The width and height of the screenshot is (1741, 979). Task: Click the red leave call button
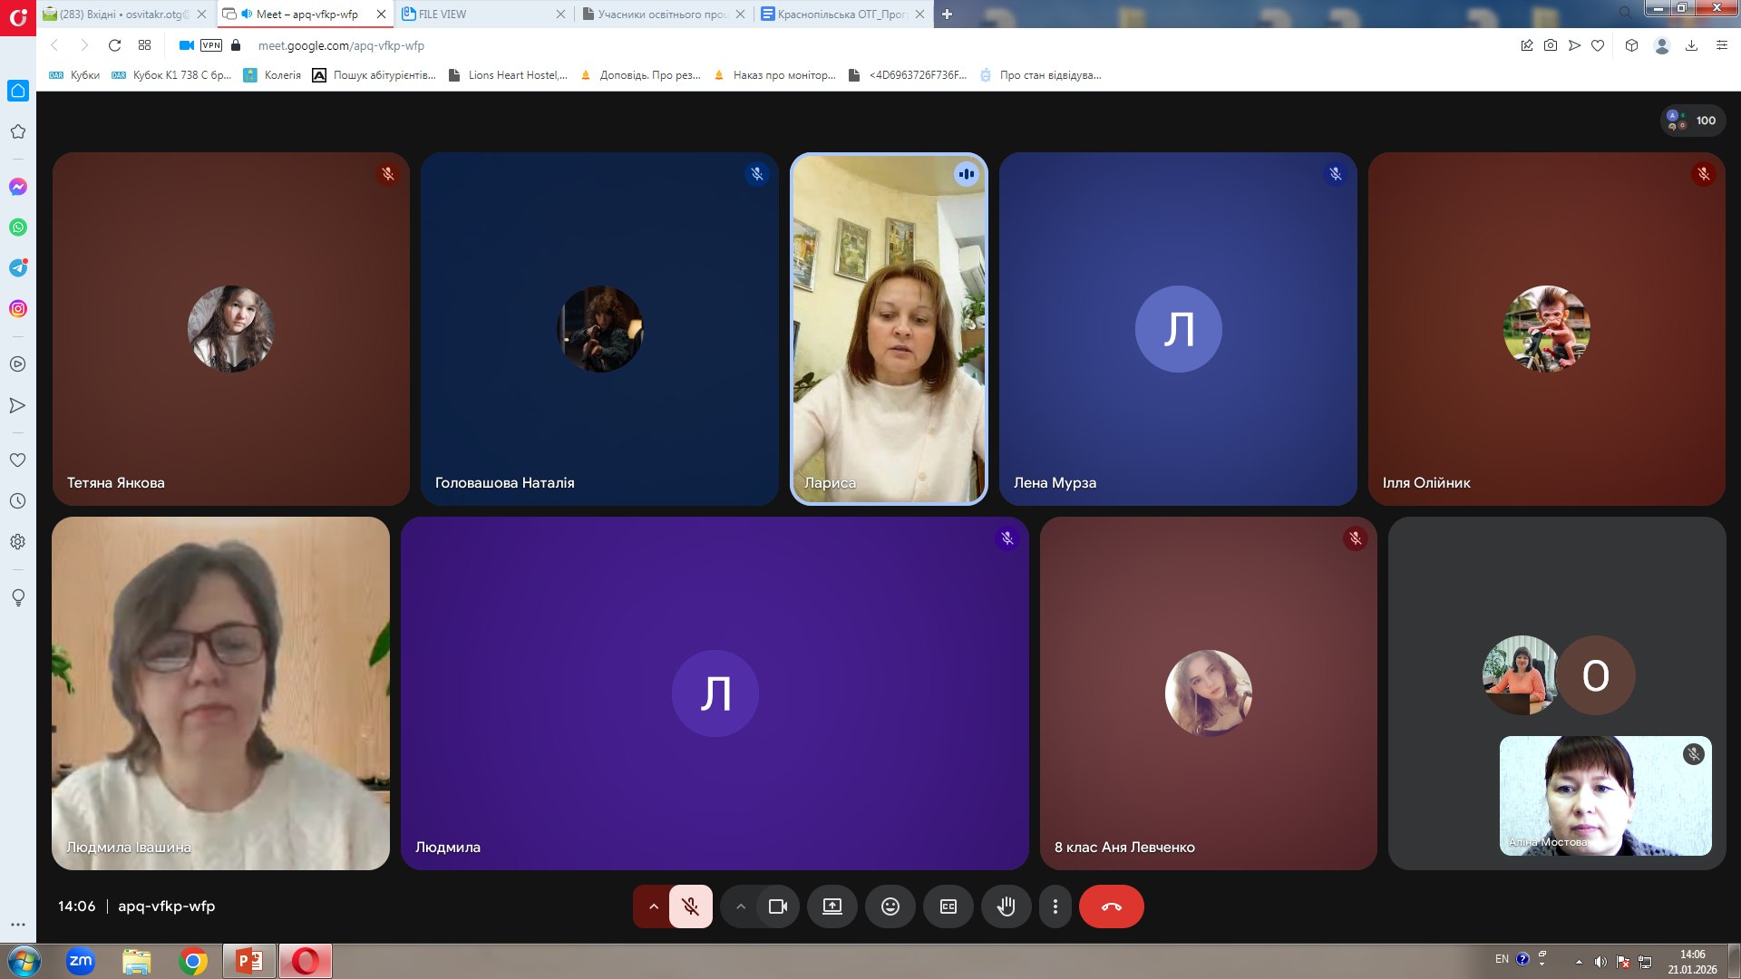(1111, 906)
